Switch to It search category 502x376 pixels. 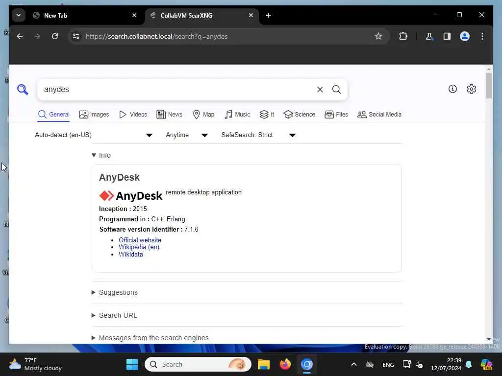(x=267, y=115)
